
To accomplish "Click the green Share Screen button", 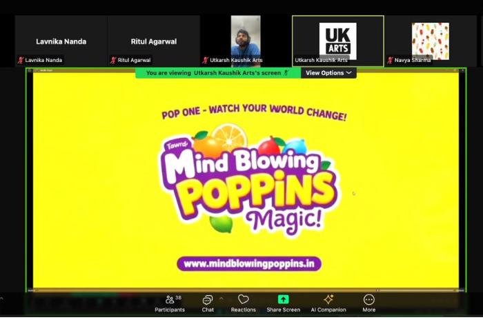I will click(284, 303).
